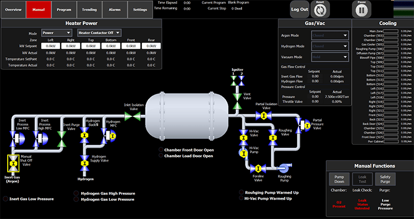Toggle the Hydrogen MFC valve

click(x=109, y=136)
